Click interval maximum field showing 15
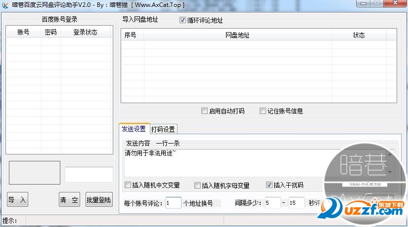This screenshot has width=408, height=227. 296,203
